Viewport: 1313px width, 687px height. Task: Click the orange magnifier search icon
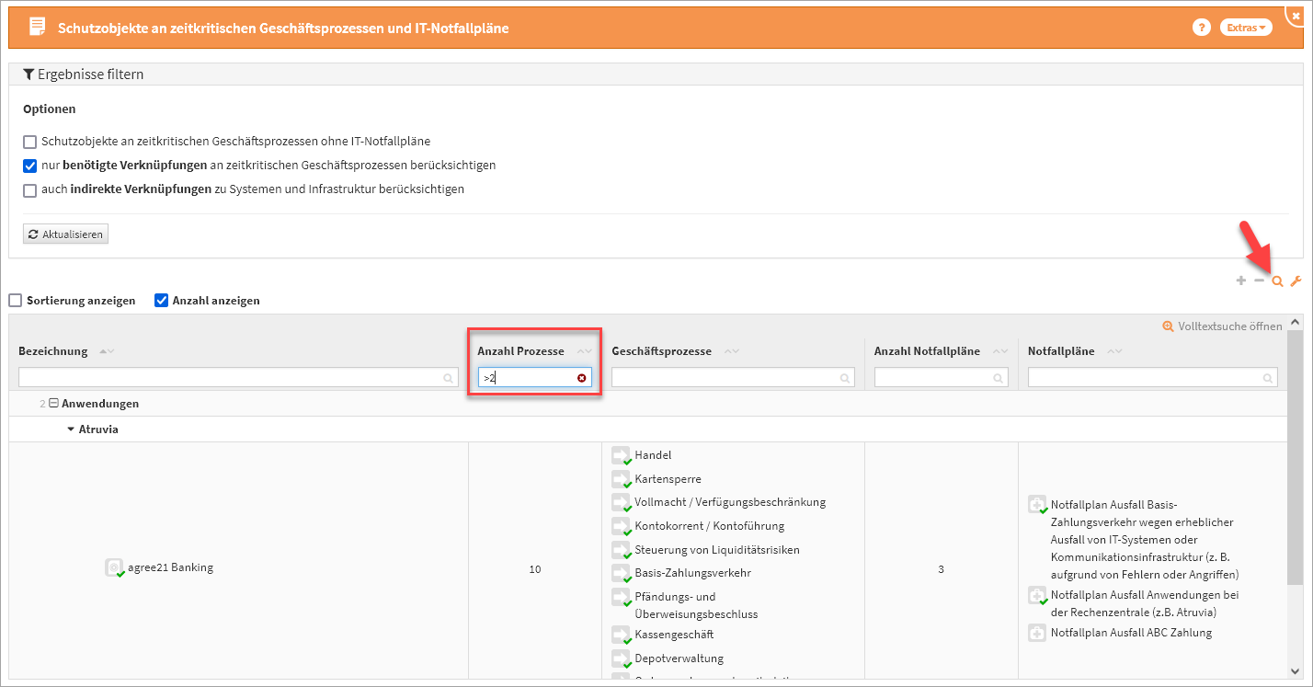(x=1277, y=281)
